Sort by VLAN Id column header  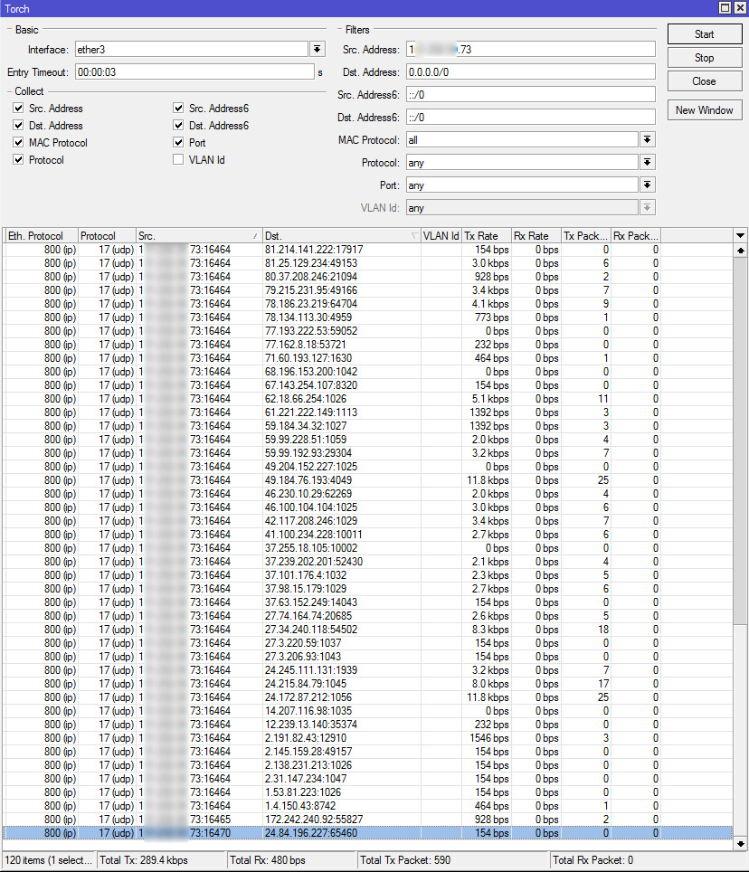(441, 236)
